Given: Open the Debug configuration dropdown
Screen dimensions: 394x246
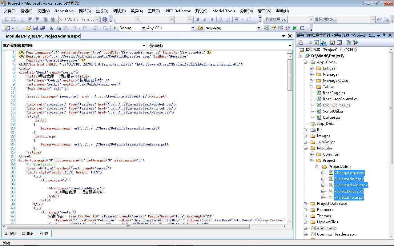Looking at the screenshot, I should pyautogui.click(x=143, y=28).
